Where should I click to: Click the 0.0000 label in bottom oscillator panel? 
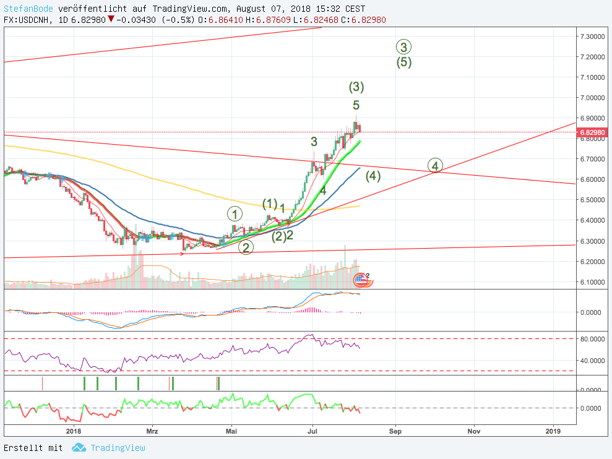[590, 408]
